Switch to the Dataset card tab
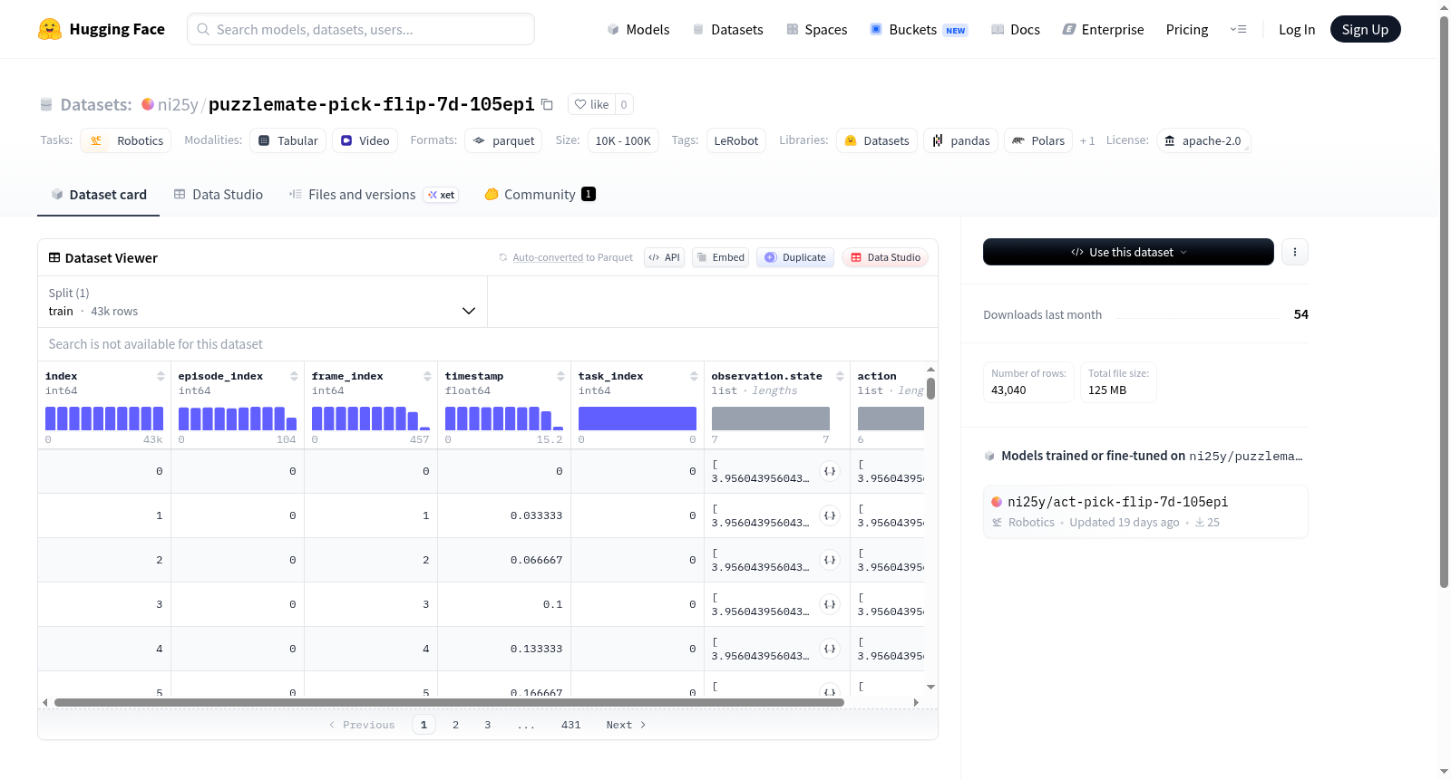The width and height of the screenshot is (1451, 780). pyautogui.click(x=99, y=194)
